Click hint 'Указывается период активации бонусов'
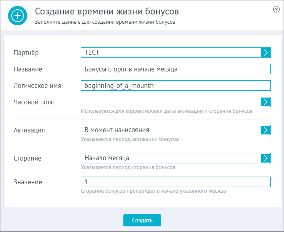Viewport: 284px width, 232px height. point(130,139)
